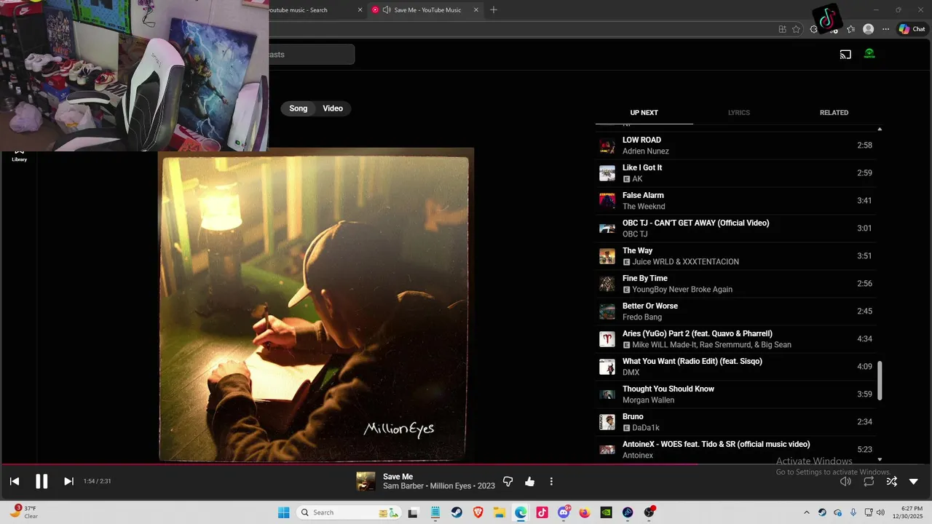Open TikTok app from the taskbar
932x524 pixels.
click(542, 512)
